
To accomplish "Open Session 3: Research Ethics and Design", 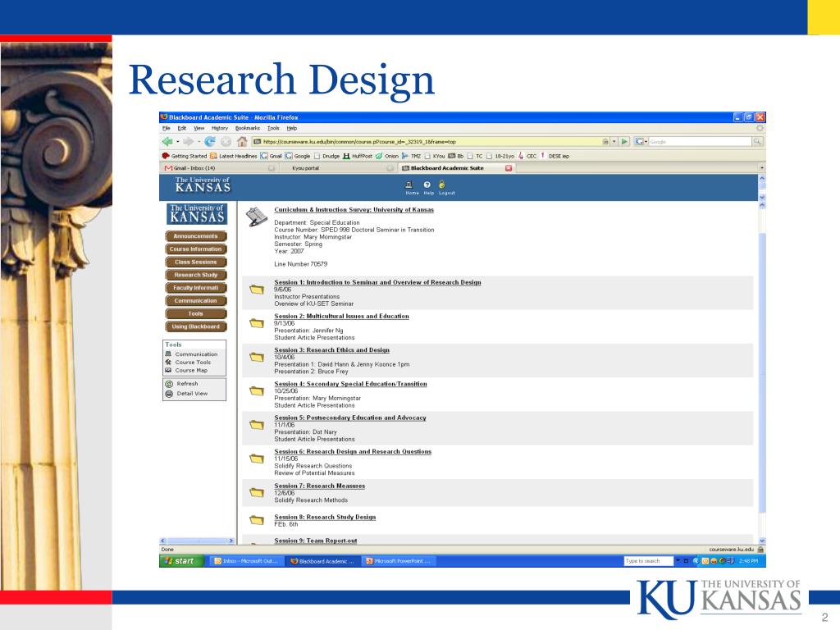I will [331, 349].
